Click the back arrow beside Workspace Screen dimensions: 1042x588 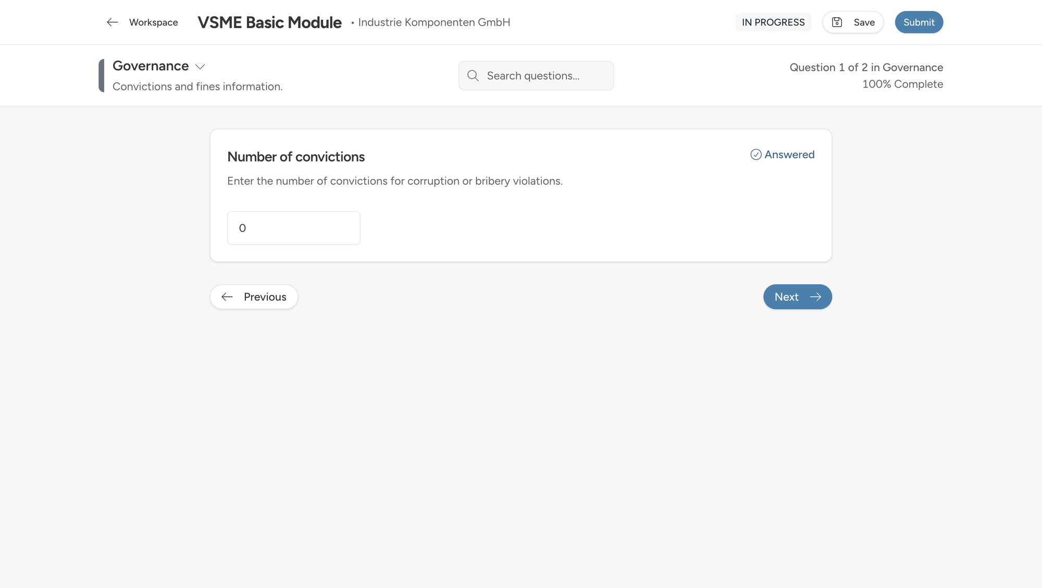112,22
